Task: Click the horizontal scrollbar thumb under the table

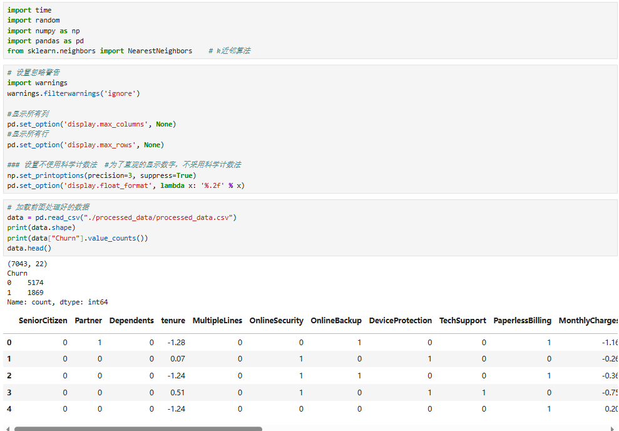Action: point(138,428)
